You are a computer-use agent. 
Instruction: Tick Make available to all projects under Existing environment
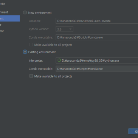click(31, 76)
